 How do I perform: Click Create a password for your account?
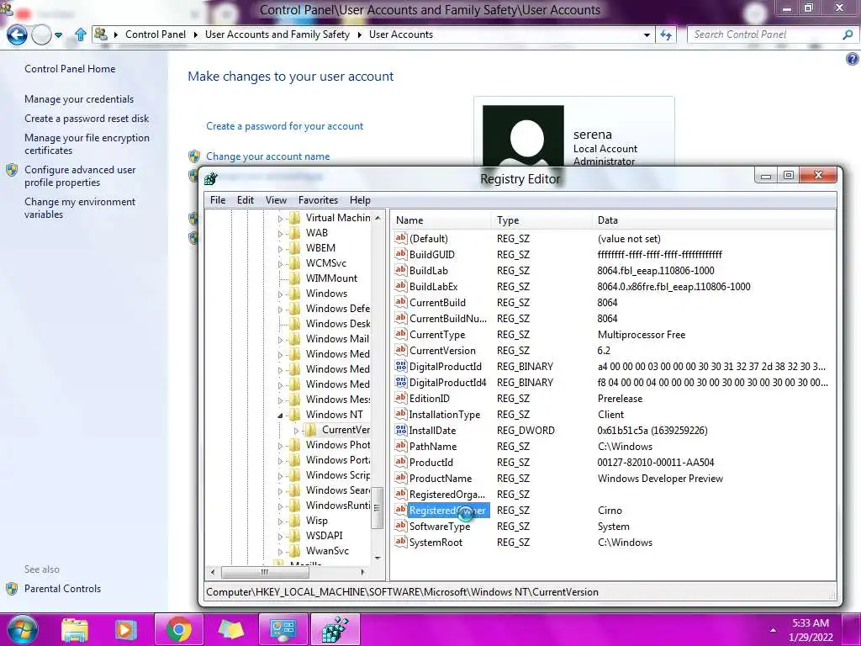284,126
